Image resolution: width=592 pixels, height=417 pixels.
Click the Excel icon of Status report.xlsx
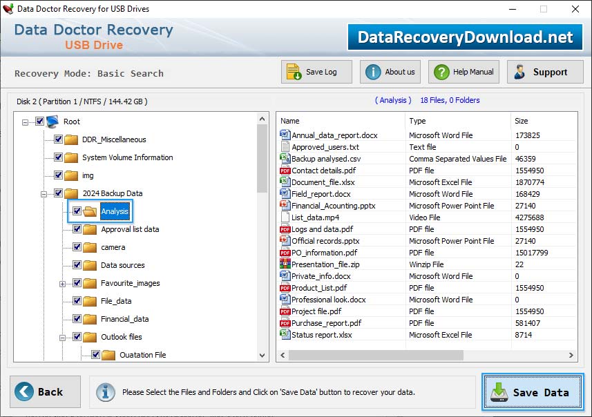[x=285, y=334]
